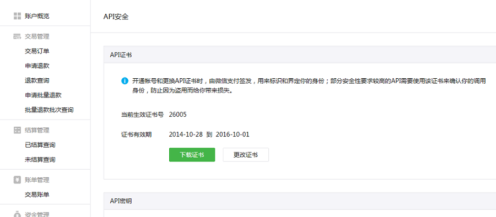Go to 申请退款

[37, 66]
